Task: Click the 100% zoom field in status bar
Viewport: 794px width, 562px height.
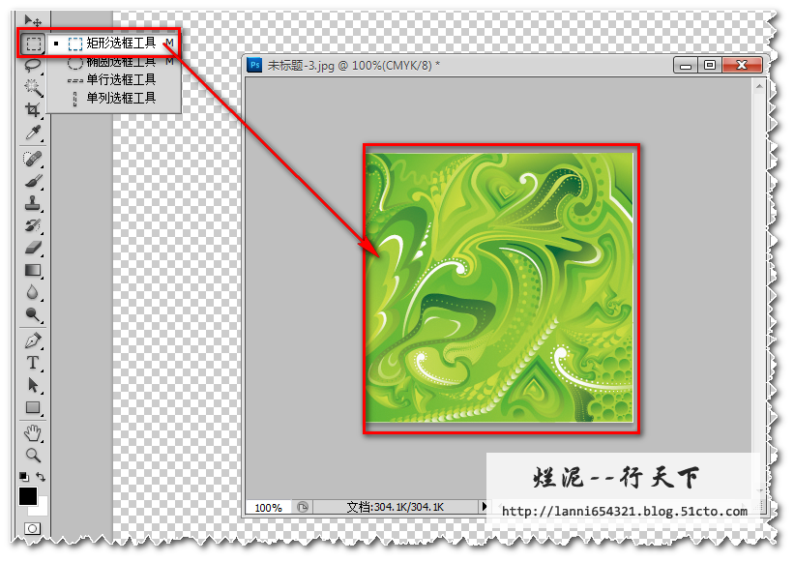Action: coord(268,507)
